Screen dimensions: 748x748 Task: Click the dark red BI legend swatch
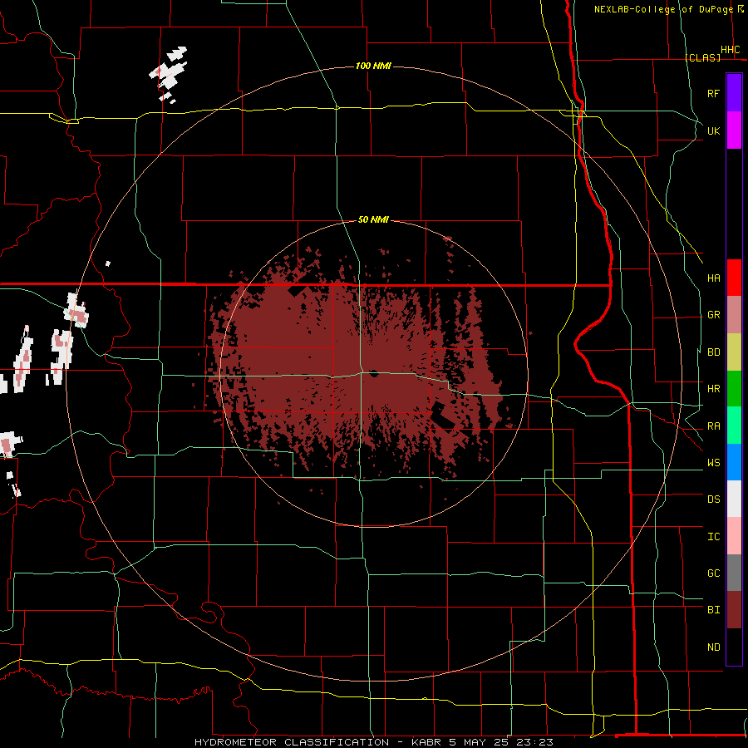click(734, 610)
